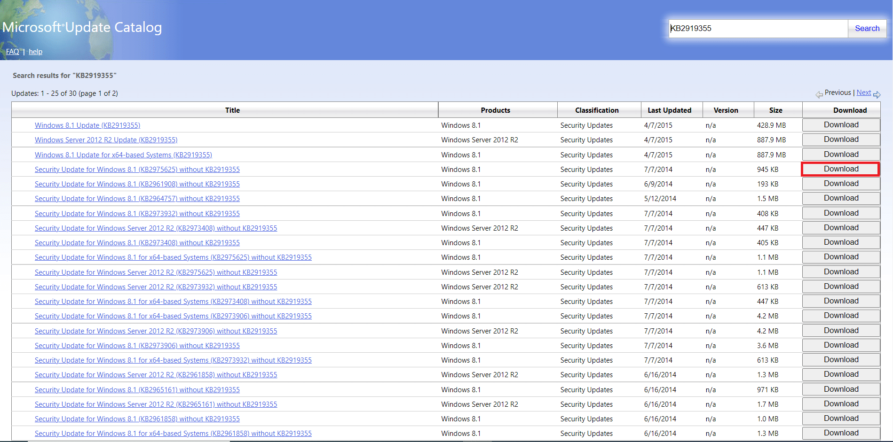This screenshot has width=893, height=442.
Task: Download Windows 8.1 x64 KB2973932 update
Action: point(841,360)
